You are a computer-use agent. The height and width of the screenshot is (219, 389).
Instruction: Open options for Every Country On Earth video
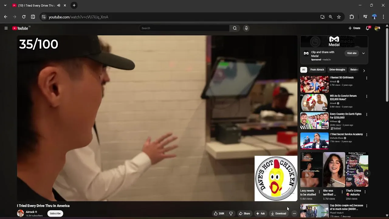pyautogui.click(x=367, y=115)
